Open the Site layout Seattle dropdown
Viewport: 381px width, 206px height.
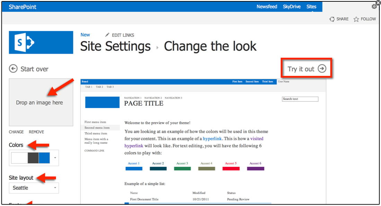point(34,188)
